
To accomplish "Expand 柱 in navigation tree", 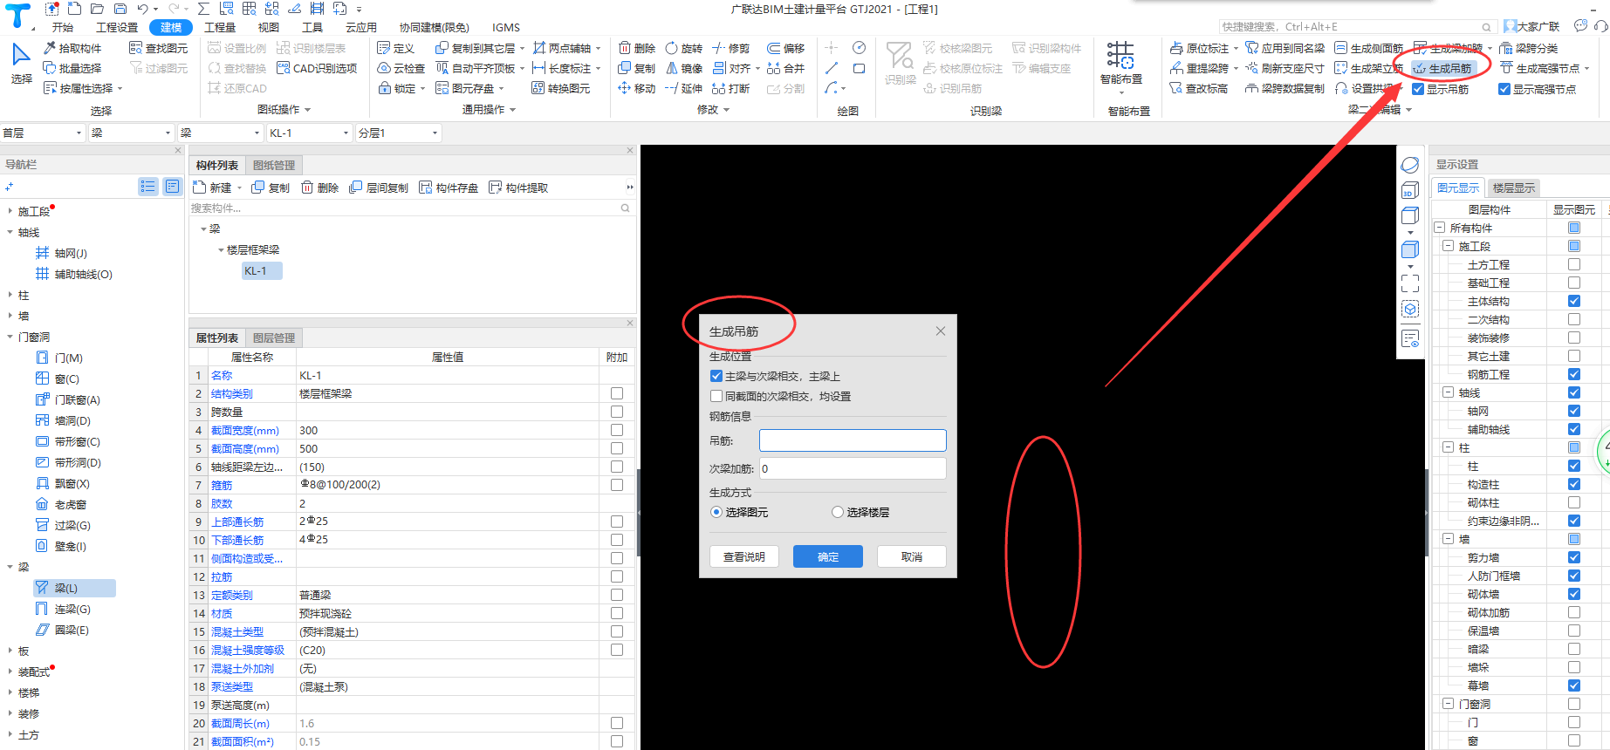I will [10, 295].
